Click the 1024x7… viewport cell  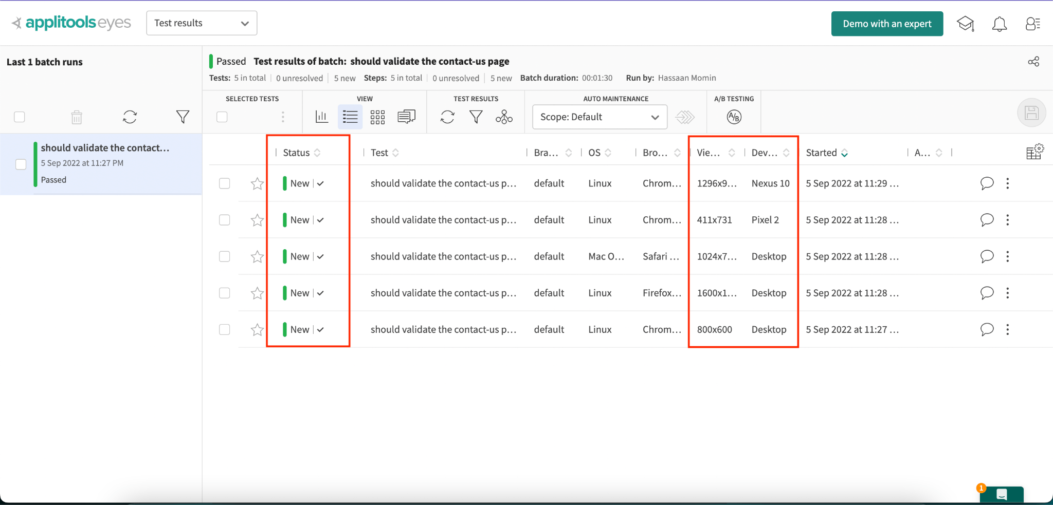coord(717,256)
